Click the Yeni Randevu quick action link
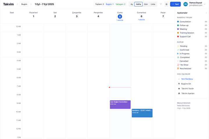 187,79
